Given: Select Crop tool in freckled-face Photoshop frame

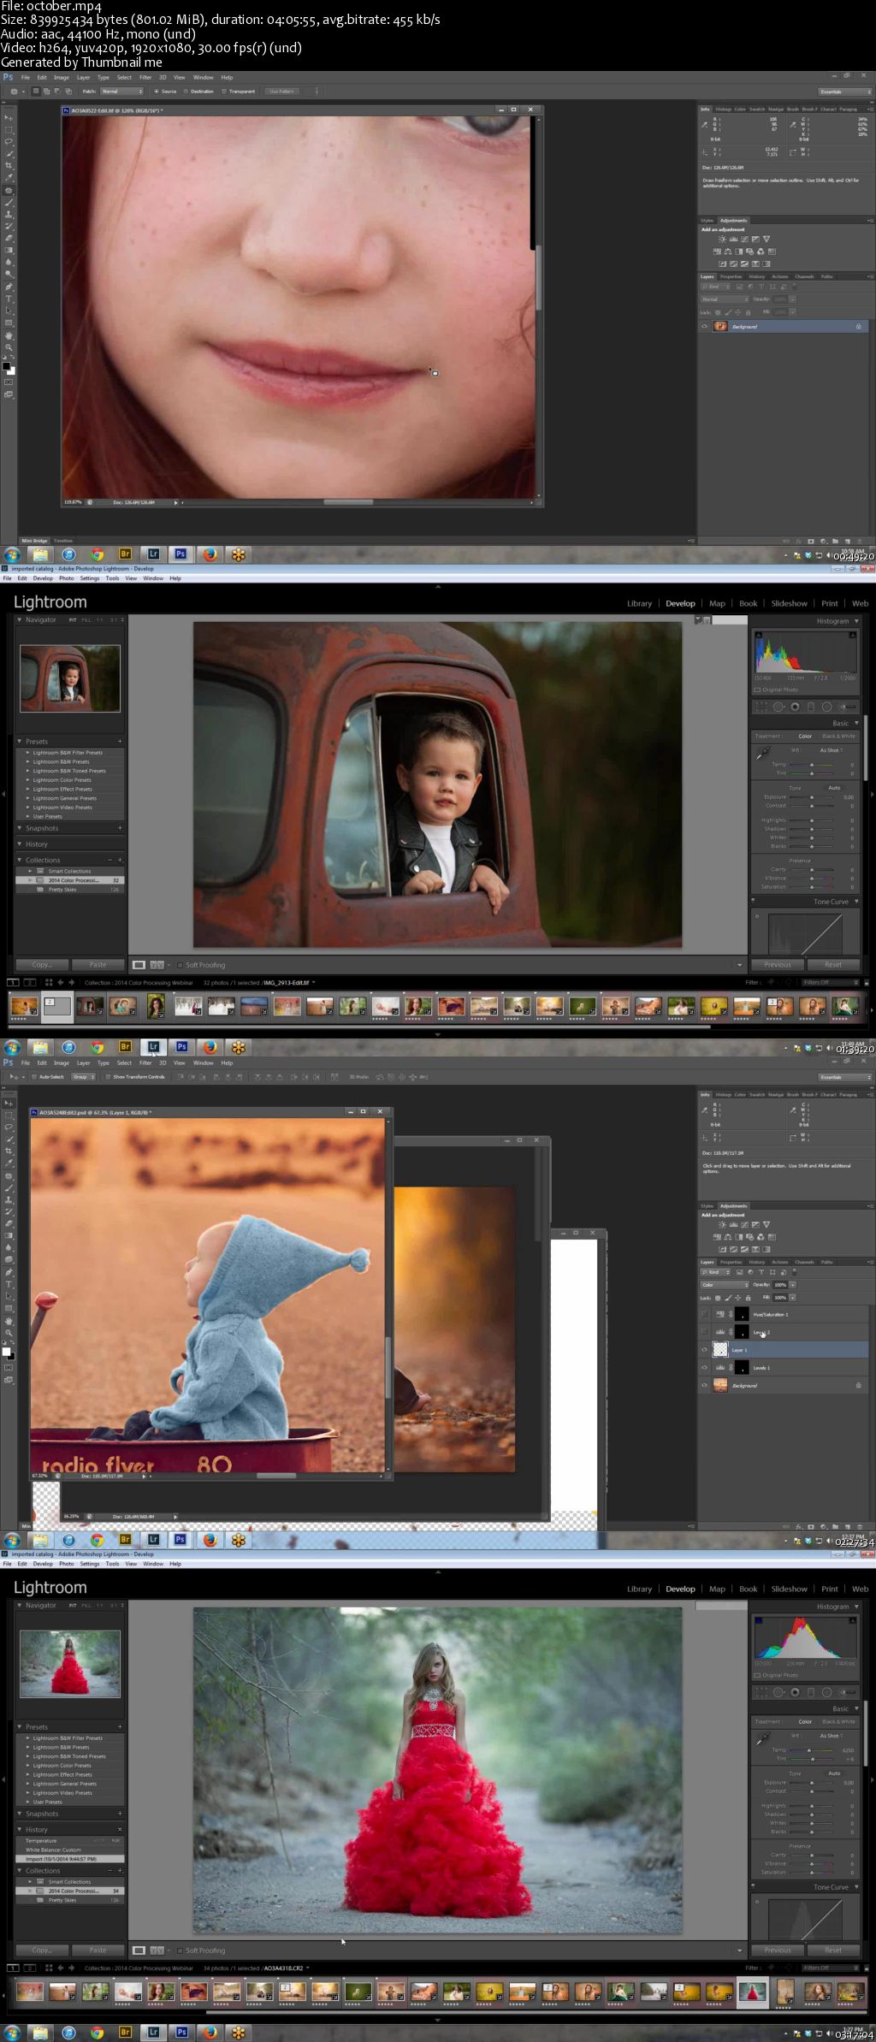Looking at the screenshot, I should pyautogui.click(x=9, y=166).
